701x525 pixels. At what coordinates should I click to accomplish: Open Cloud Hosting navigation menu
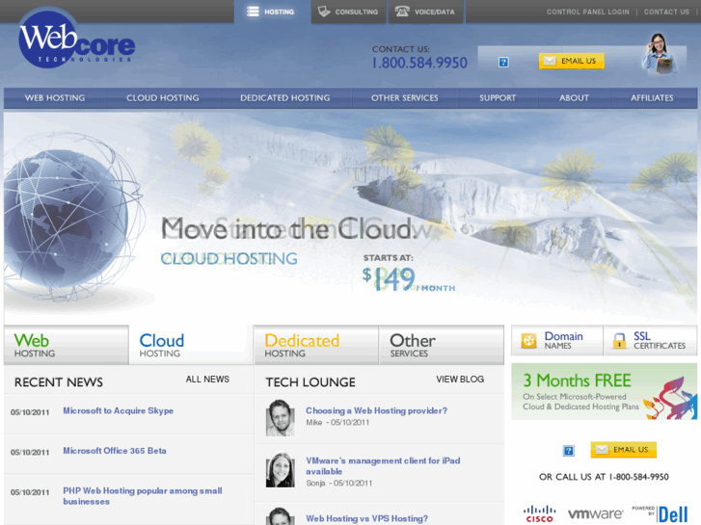tap(163, 98)
